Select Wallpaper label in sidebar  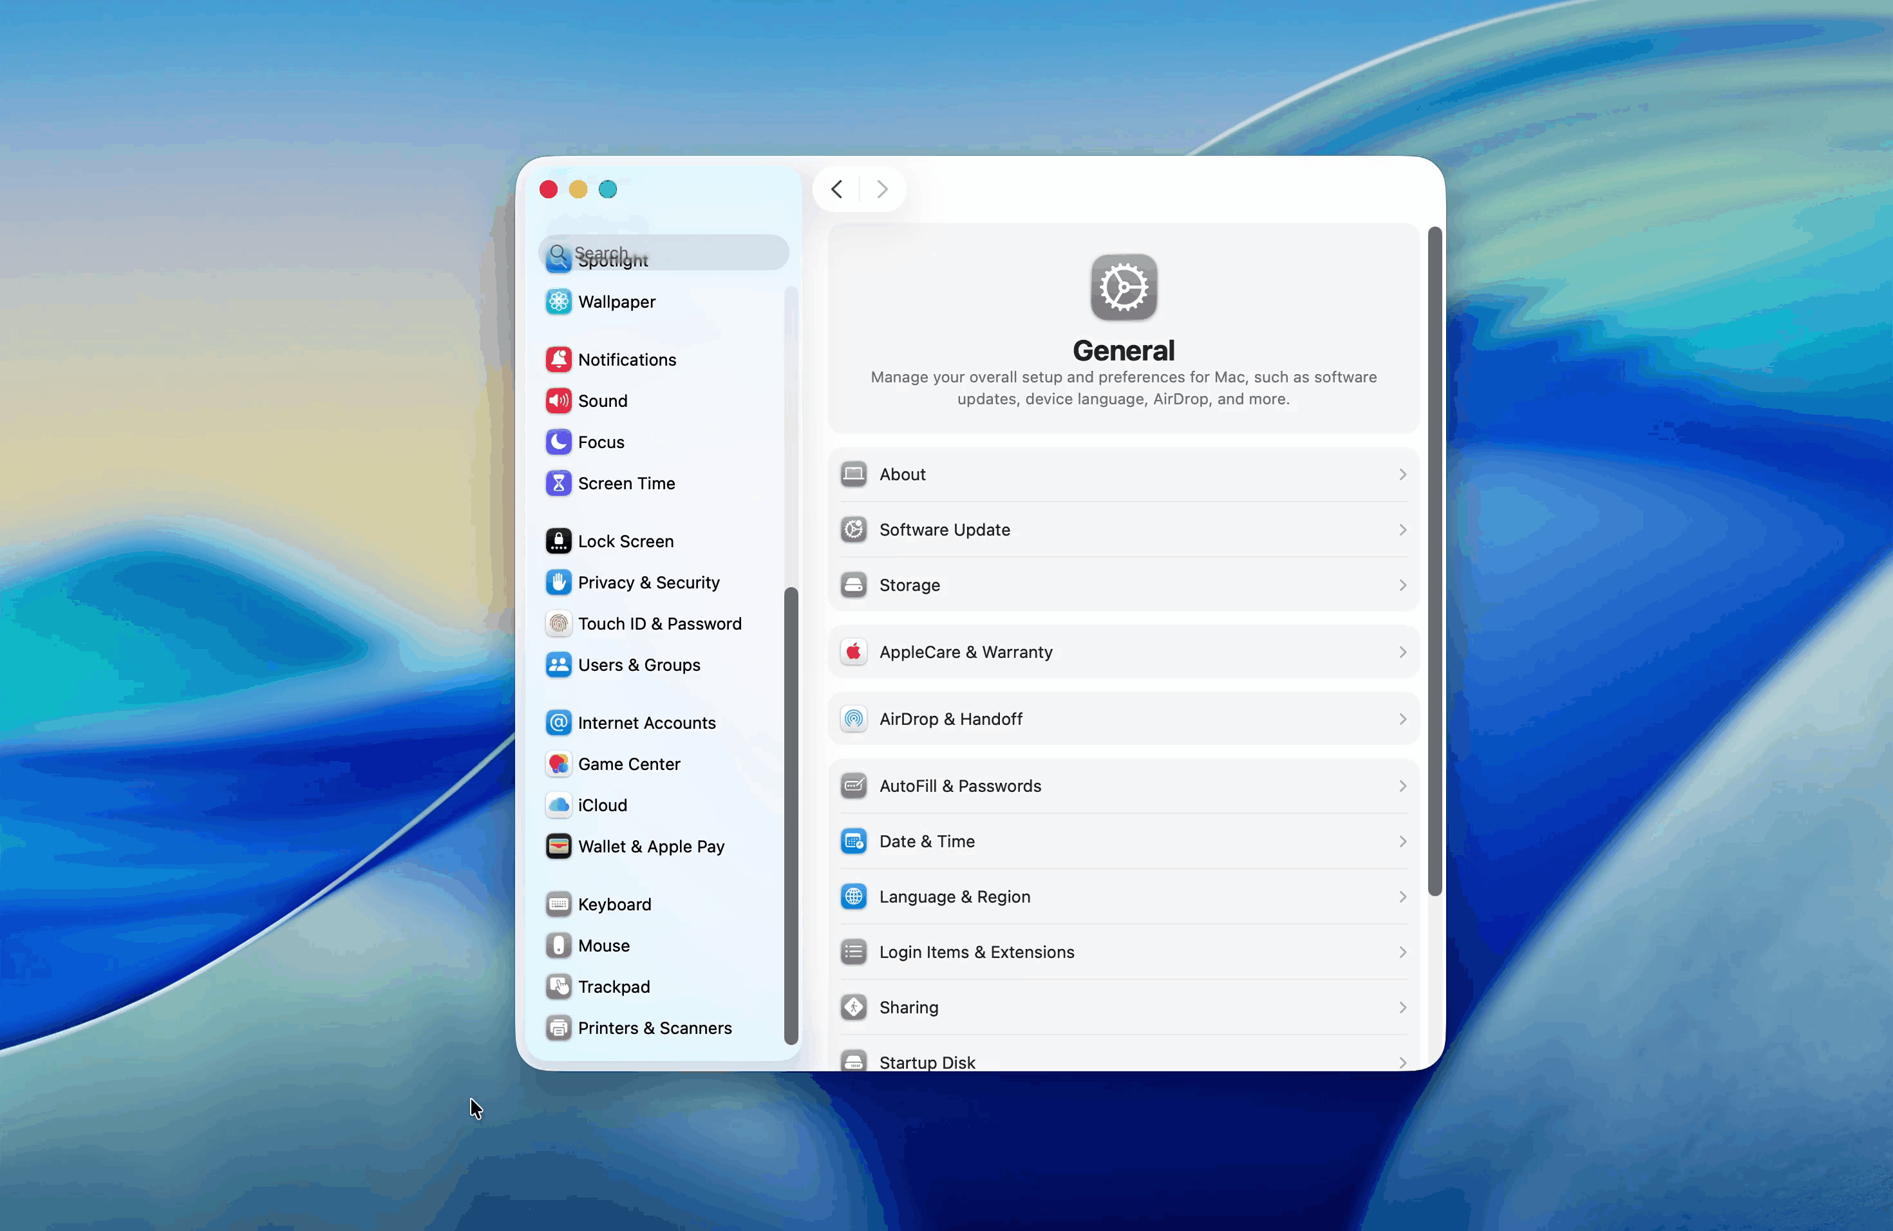point(616,302)
